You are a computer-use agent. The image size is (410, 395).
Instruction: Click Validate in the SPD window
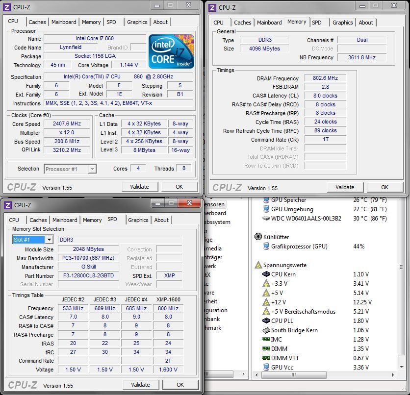tap(141, 385)
